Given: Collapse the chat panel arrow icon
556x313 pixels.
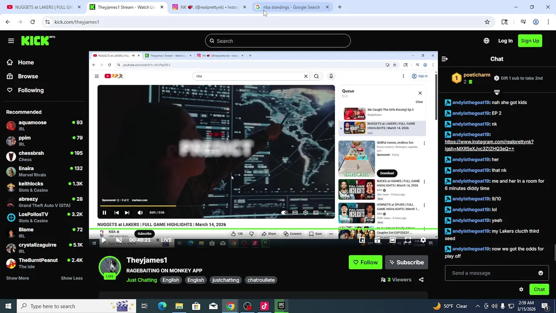Looking at the screenshot, I should [x=444, y=59].
